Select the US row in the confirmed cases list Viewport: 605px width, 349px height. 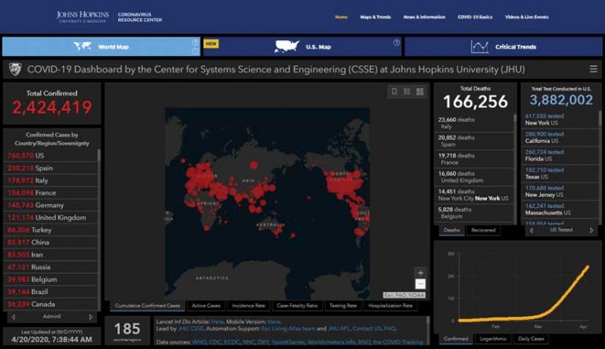(50, 155)
